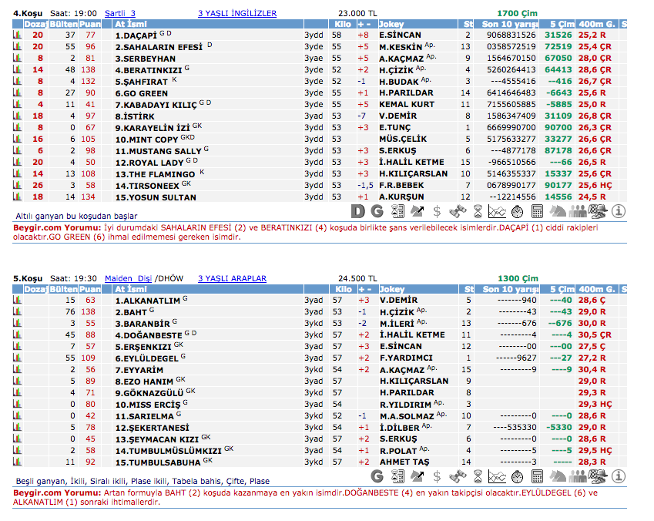Viewport: 654px width, 521px height.
Task: Click the D icon in race 4 toolbar
Action: pos(357,210)
